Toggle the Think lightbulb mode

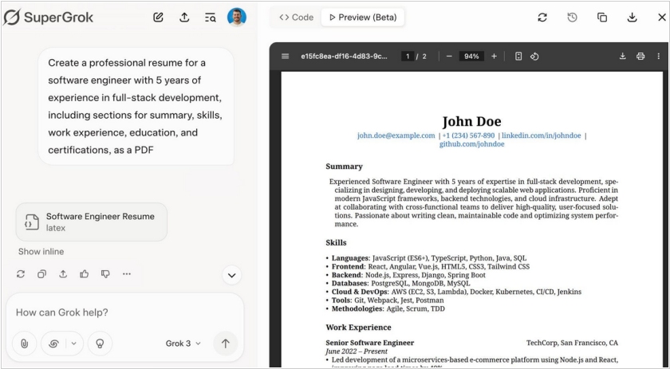tap(100, 343)
